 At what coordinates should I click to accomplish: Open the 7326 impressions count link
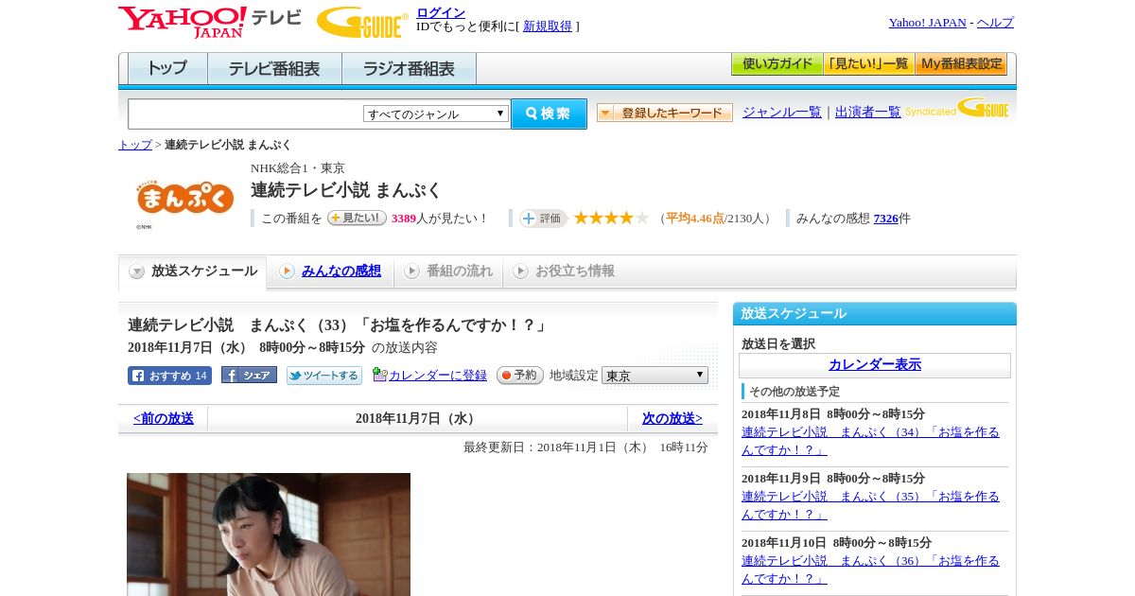[x=885, y=219]
